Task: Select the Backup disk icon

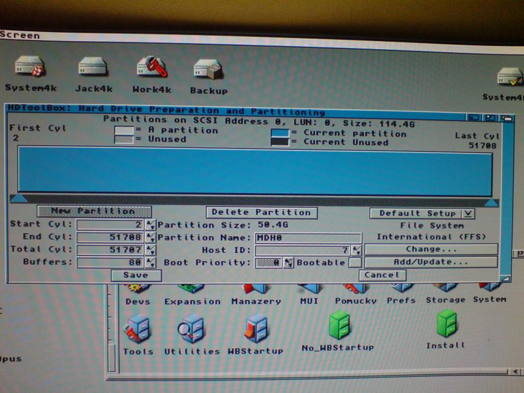Action: pos(208,69)
